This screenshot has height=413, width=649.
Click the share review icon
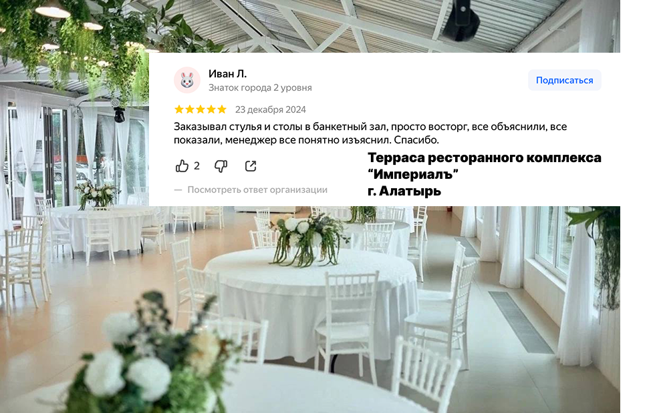(x=251, y=166)
